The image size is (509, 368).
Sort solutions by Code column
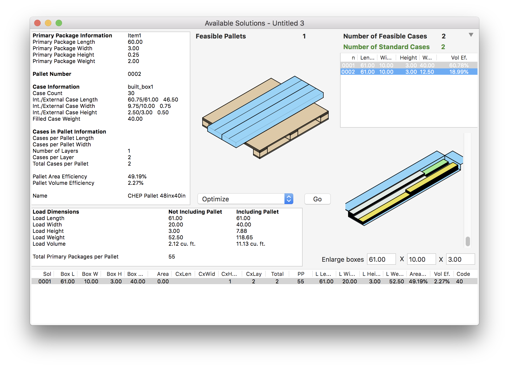pos(463,274)
